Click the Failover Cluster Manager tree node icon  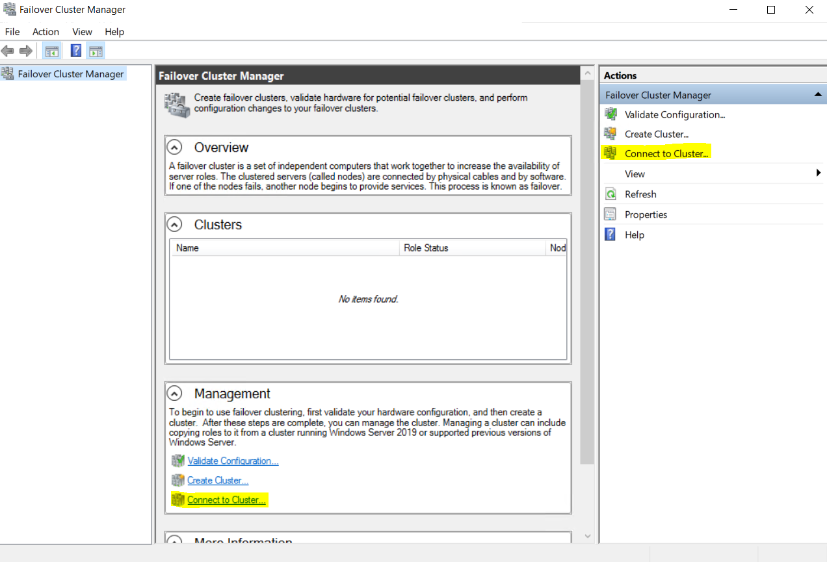coord(8,73)
